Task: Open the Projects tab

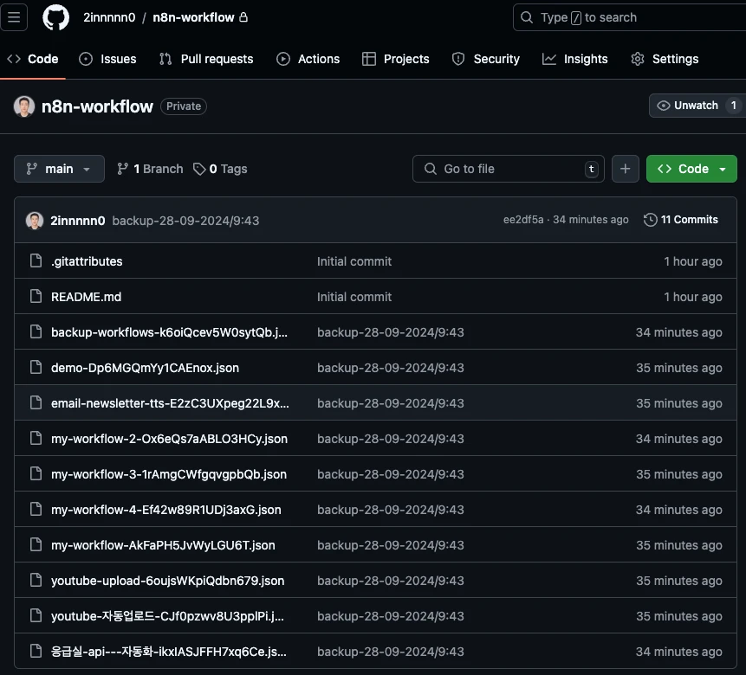Action: click(x=396, y=59)
